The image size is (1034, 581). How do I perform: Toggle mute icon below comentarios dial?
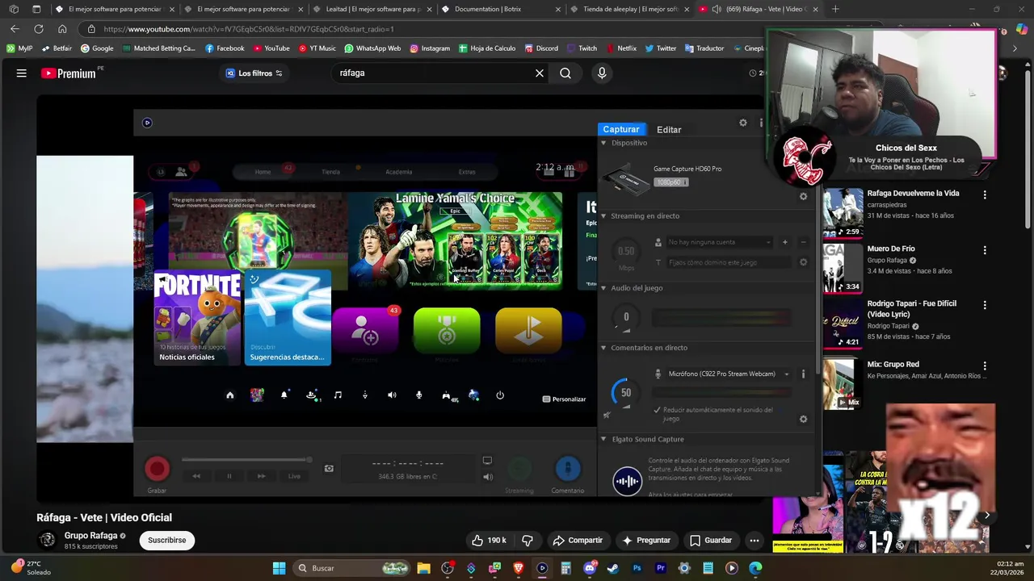tap(607, 415)
